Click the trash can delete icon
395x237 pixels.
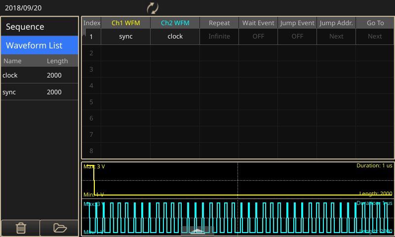(21, 228)
